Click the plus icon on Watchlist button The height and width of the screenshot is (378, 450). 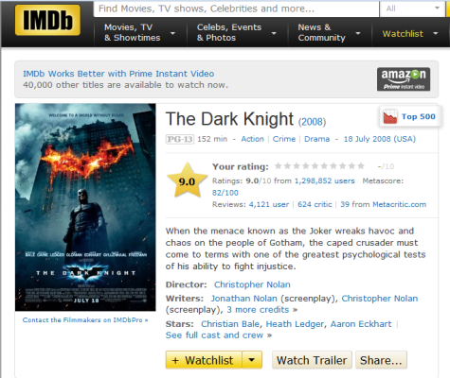(175, 360)
